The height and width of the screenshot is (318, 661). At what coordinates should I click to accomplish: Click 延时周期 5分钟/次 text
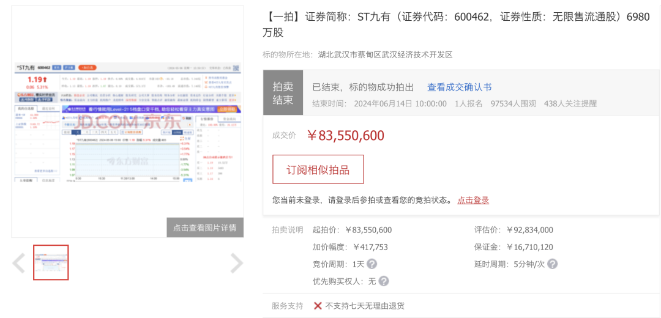click(x=510, y=265)
